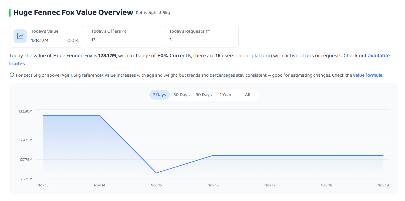405x201 pixels.
Task: Click the blue value trend chart icon
Action: click(20, 36)
